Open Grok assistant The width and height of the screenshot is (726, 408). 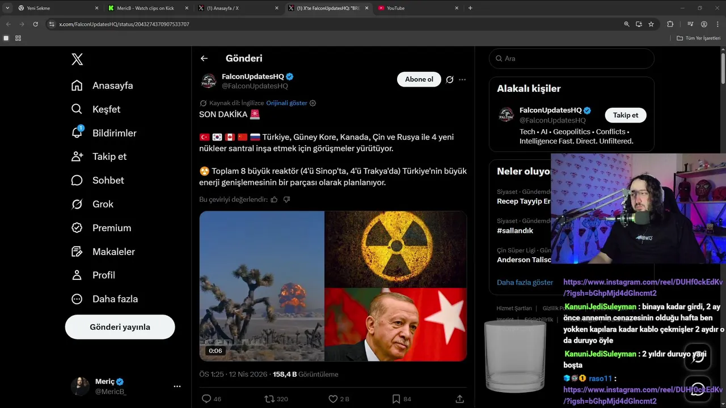pos(92,204)
